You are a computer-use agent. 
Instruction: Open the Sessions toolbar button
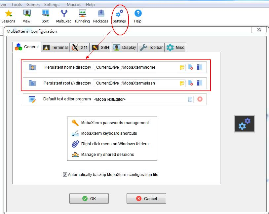point(8,17)
